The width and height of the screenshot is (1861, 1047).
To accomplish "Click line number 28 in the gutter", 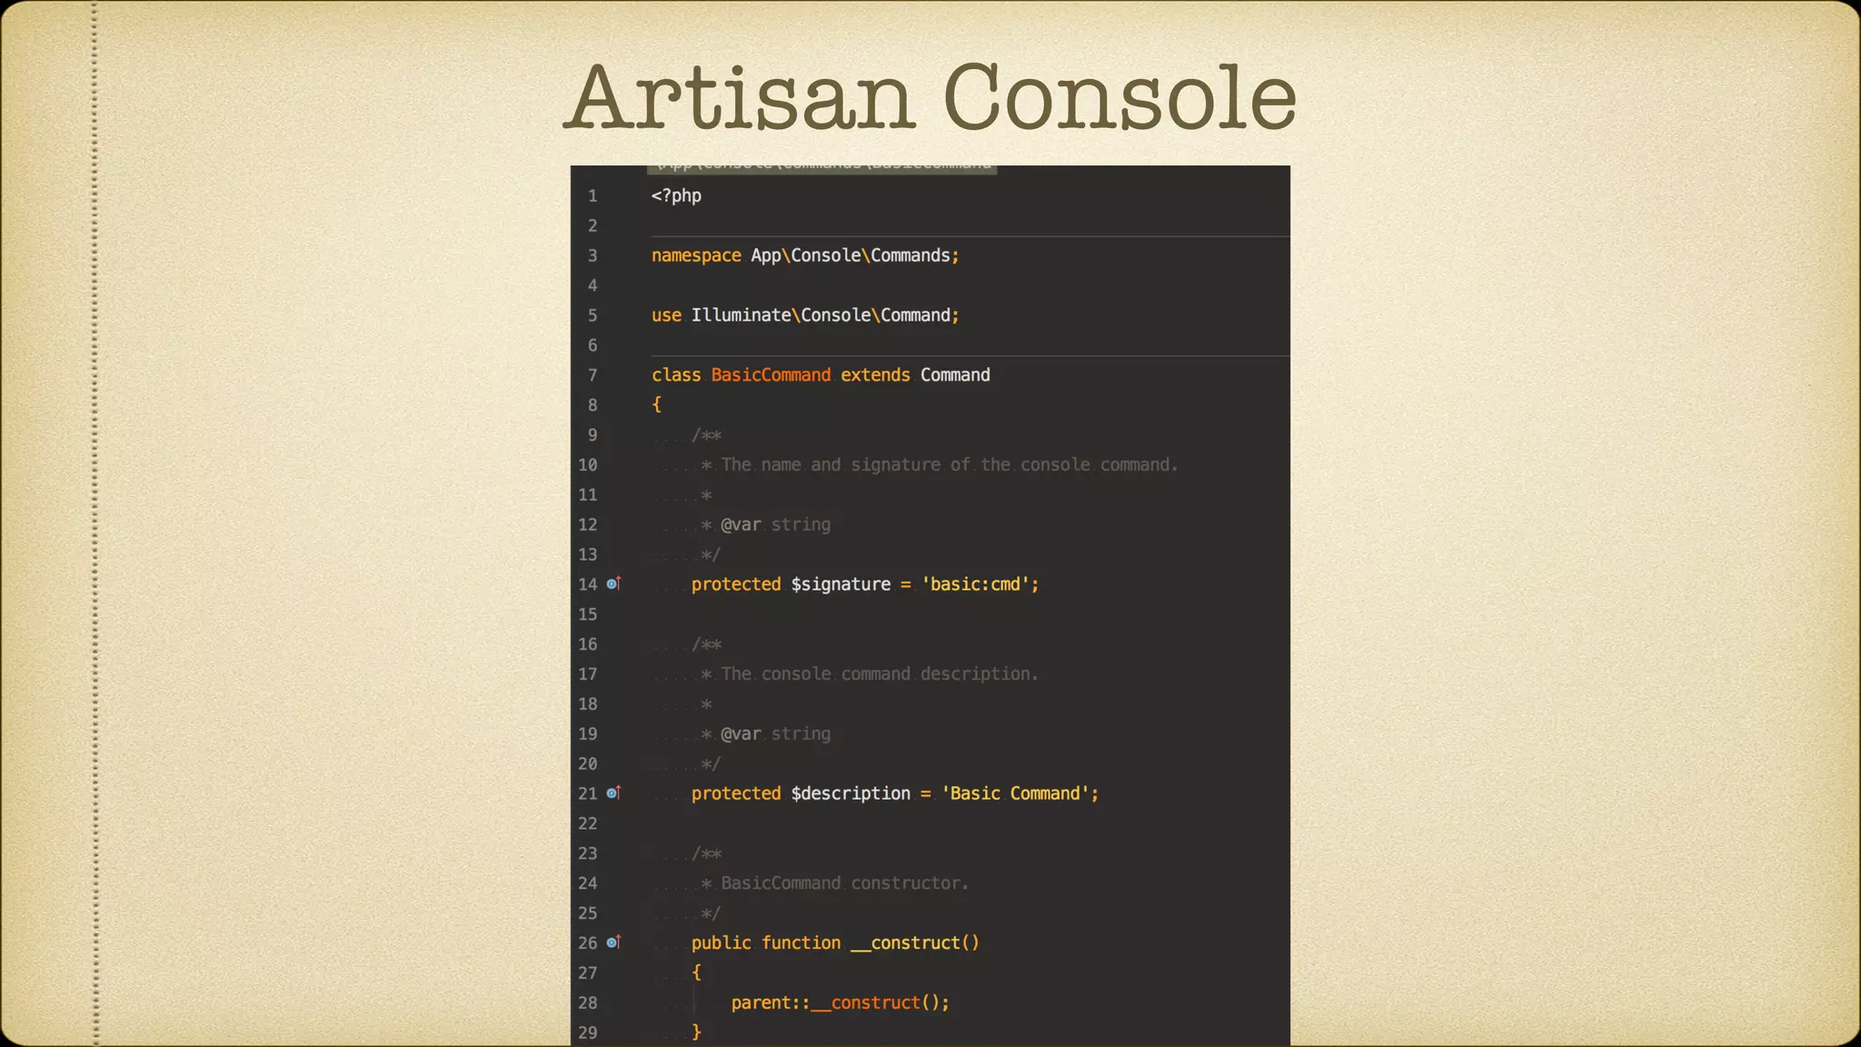I will (x=588, y=1002).
